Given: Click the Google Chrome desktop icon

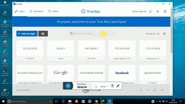Looking at the screenshot, I should click(x=5, y=44).
